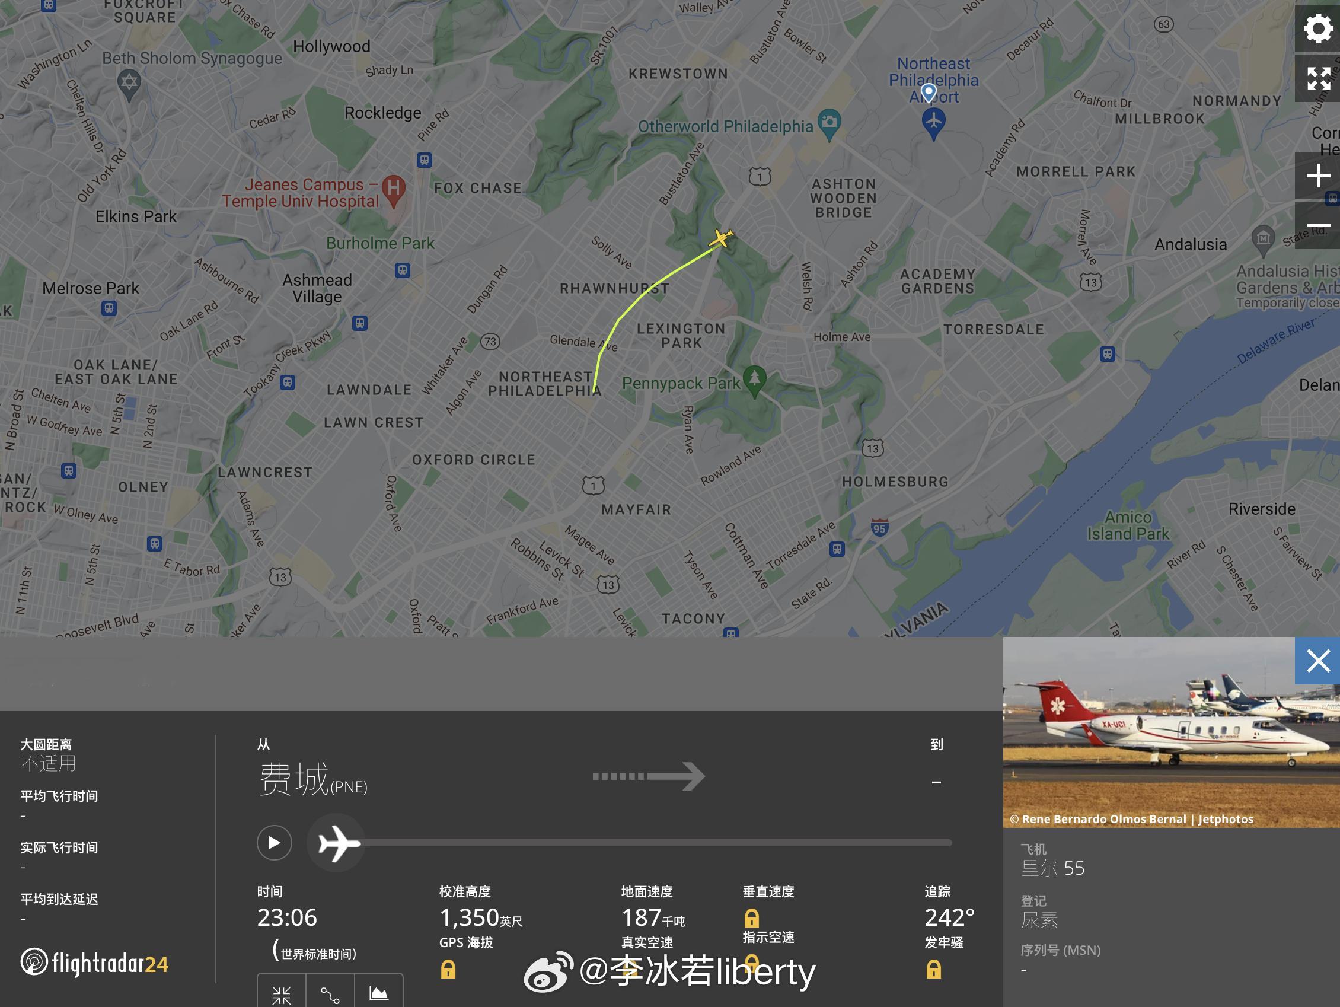1340x1007 pixels.
Task: Click the 平均飞行时间 label
Action: tap(59, 796)
